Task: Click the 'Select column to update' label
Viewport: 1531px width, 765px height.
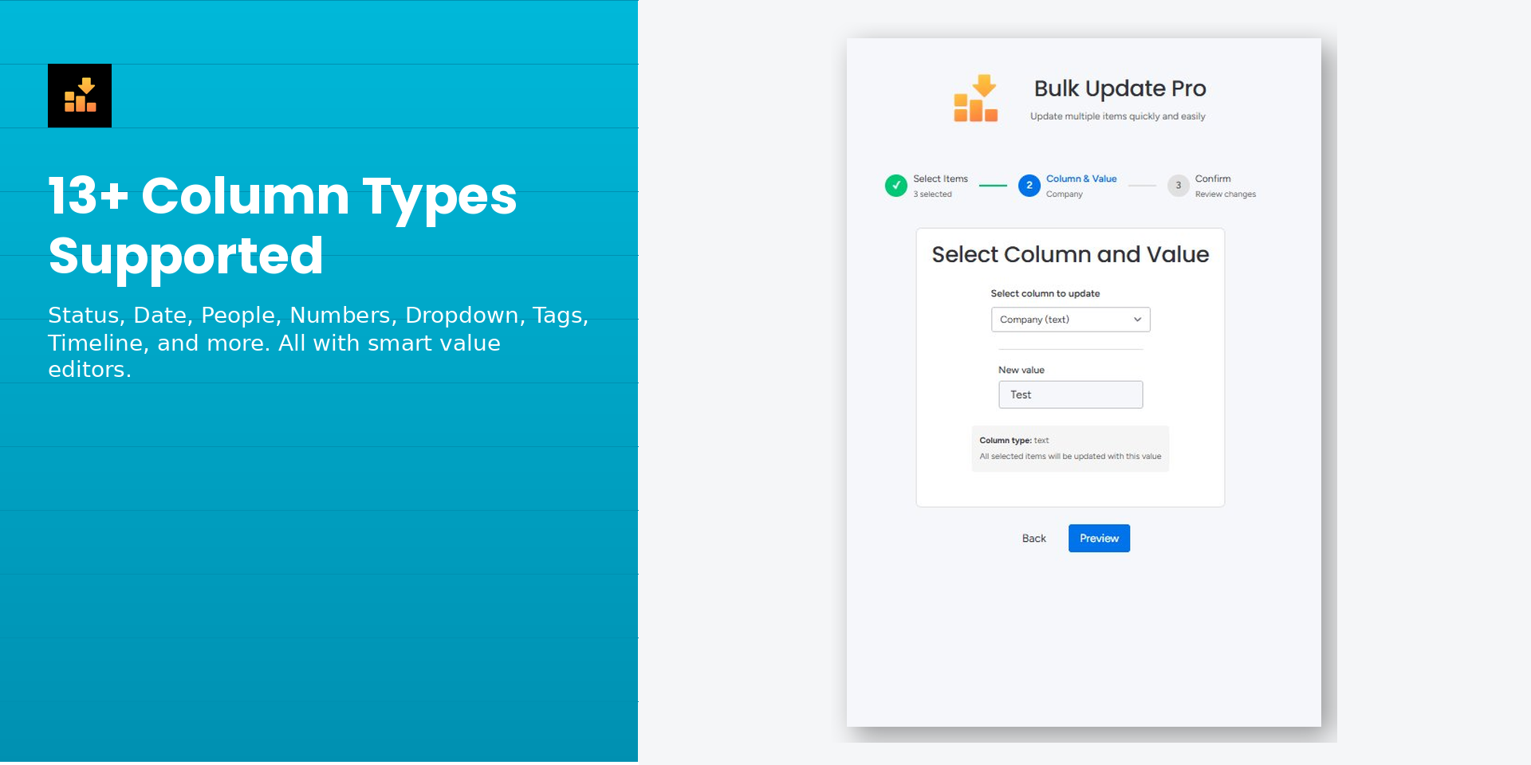Action: coord(1045,294)
